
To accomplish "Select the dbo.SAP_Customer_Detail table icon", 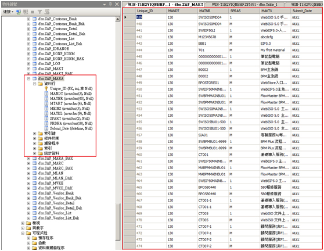I will pos(34,28).
